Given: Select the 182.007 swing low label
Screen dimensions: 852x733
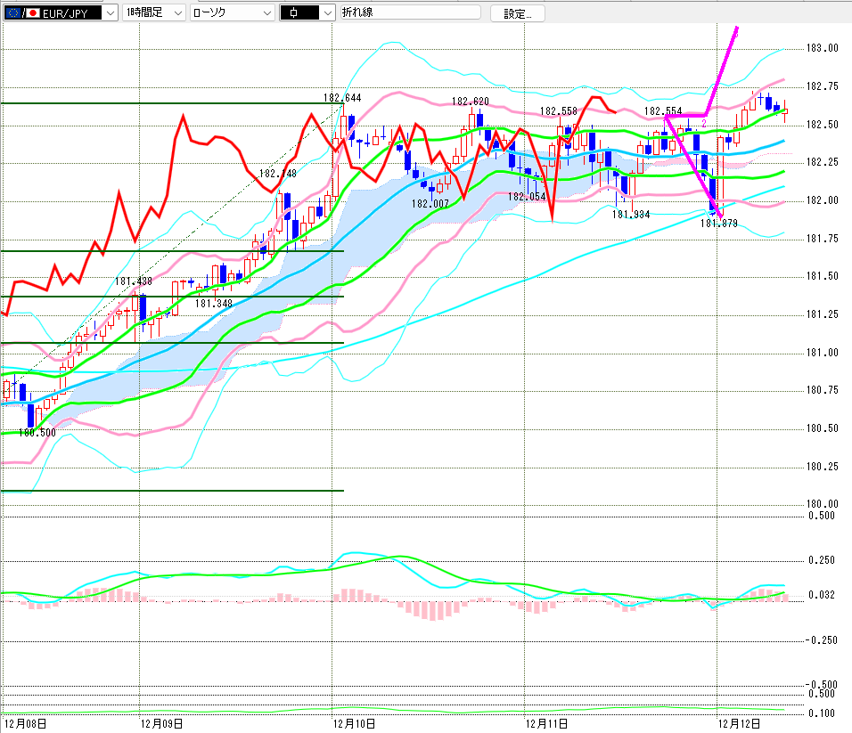Looking at the screenshot, I should (x=429, y=203).
